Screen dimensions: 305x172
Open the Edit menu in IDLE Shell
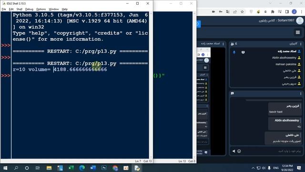[11, 9]
